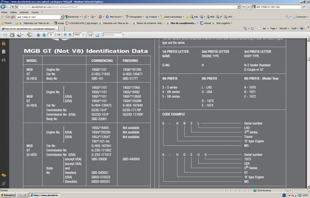This screenshot has height=198, width=310.
Task: Click the vertical scrollbar down arrow
Action: tap(308, 186)
